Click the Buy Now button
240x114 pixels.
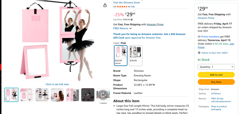216,82
